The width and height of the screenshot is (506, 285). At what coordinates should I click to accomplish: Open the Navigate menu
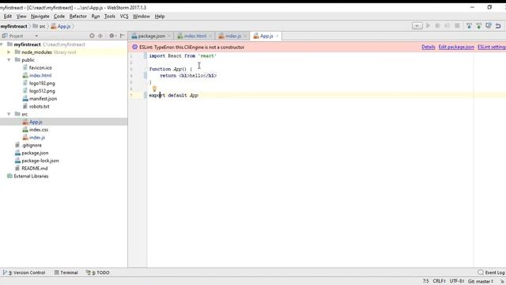[40, 16]
